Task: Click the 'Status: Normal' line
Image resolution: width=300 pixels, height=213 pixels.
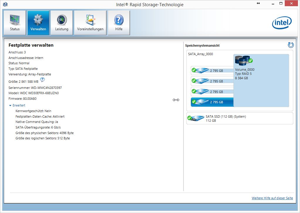Action: pyautogui.click(x=19, y=63)
